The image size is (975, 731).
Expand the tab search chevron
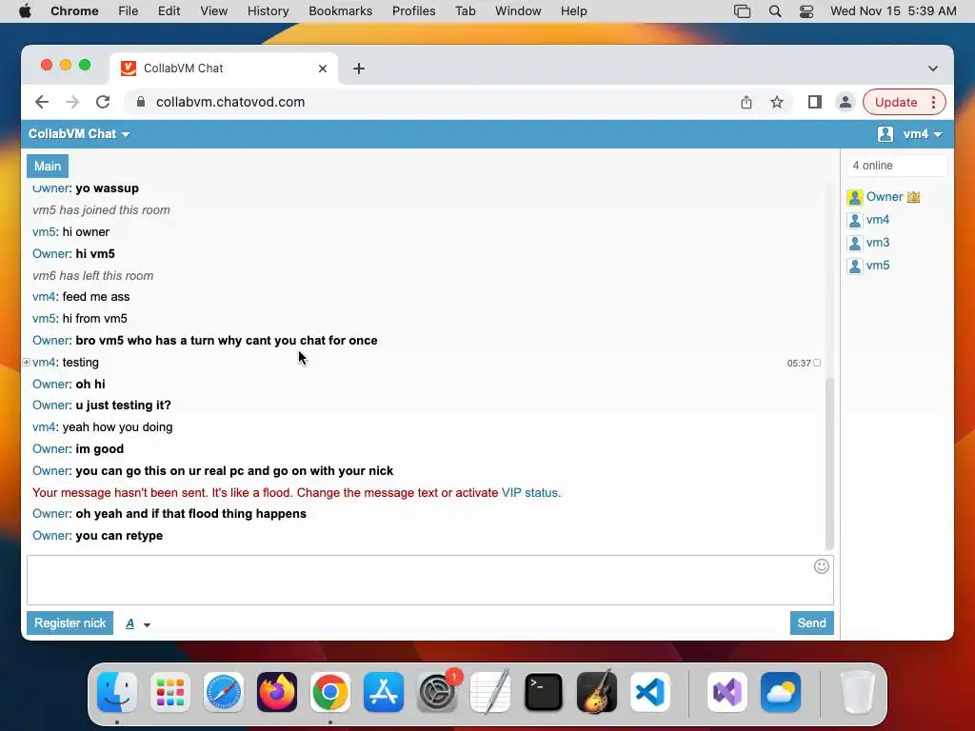coord(933,69)
